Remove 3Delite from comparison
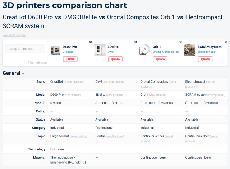Screen dimensions: 230x169 (135, 42)
